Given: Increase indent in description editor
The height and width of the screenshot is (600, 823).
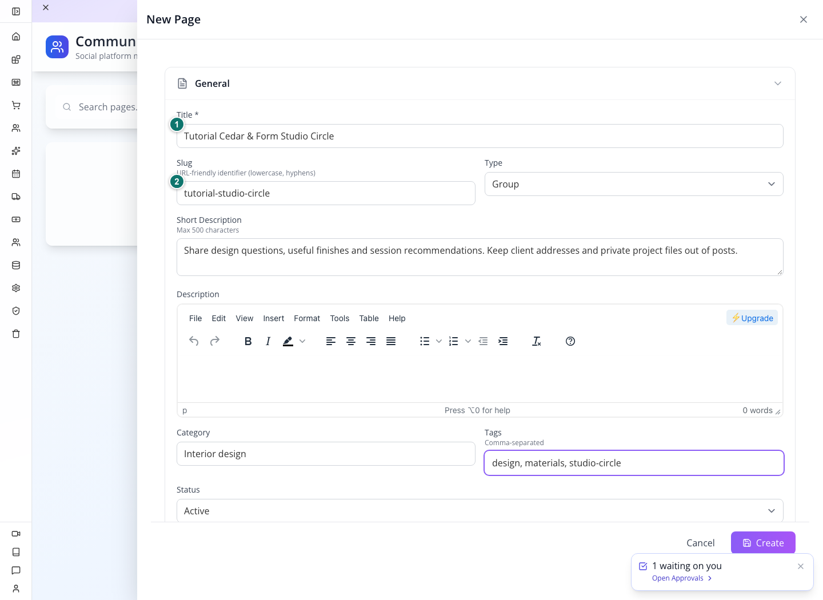Looking at the screenshot, I should click(x=503, y=341).
